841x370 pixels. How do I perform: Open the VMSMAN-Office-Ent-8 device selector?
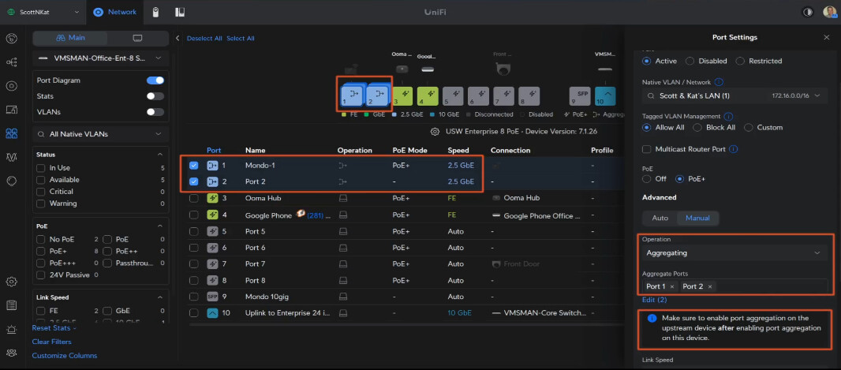(x=101, y=58)
